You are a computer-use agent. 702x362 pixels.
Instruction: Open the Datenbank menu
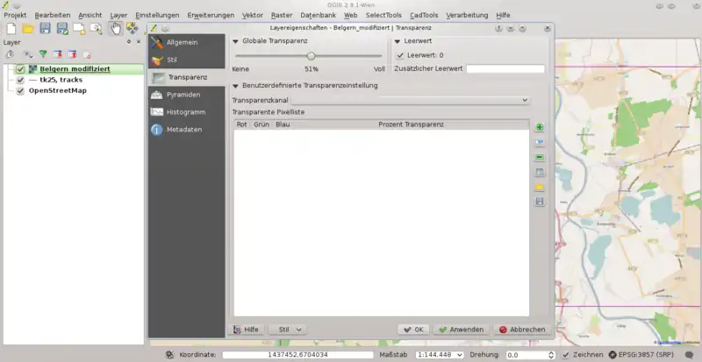(x=318, y=15)
